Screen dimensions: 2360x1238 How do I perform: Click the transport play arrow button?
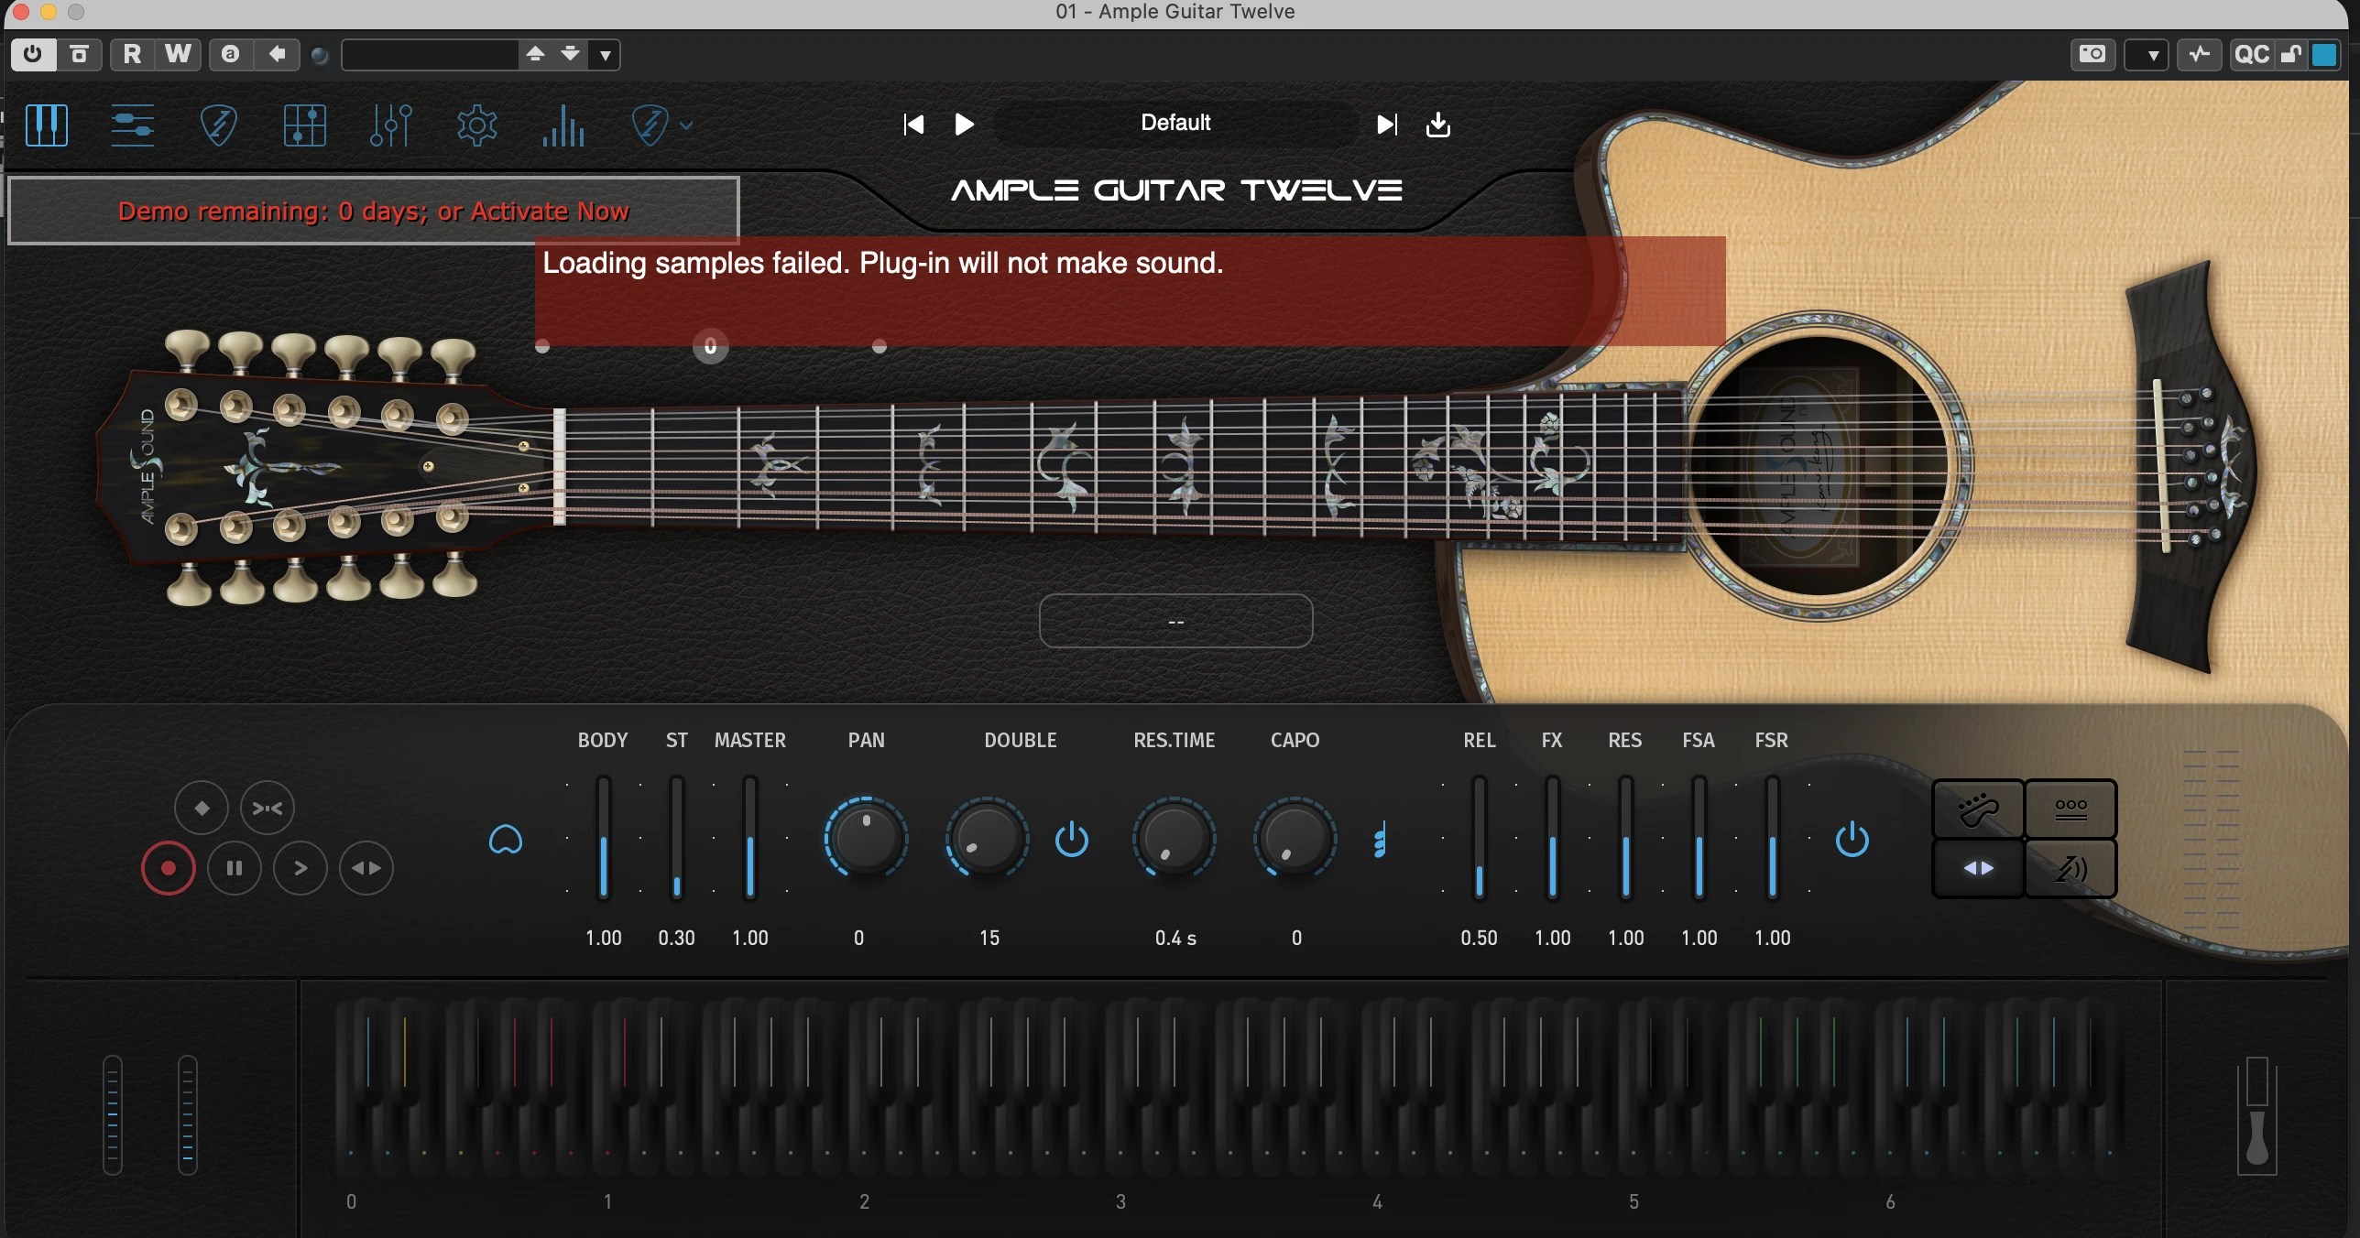tap(300, 868)
